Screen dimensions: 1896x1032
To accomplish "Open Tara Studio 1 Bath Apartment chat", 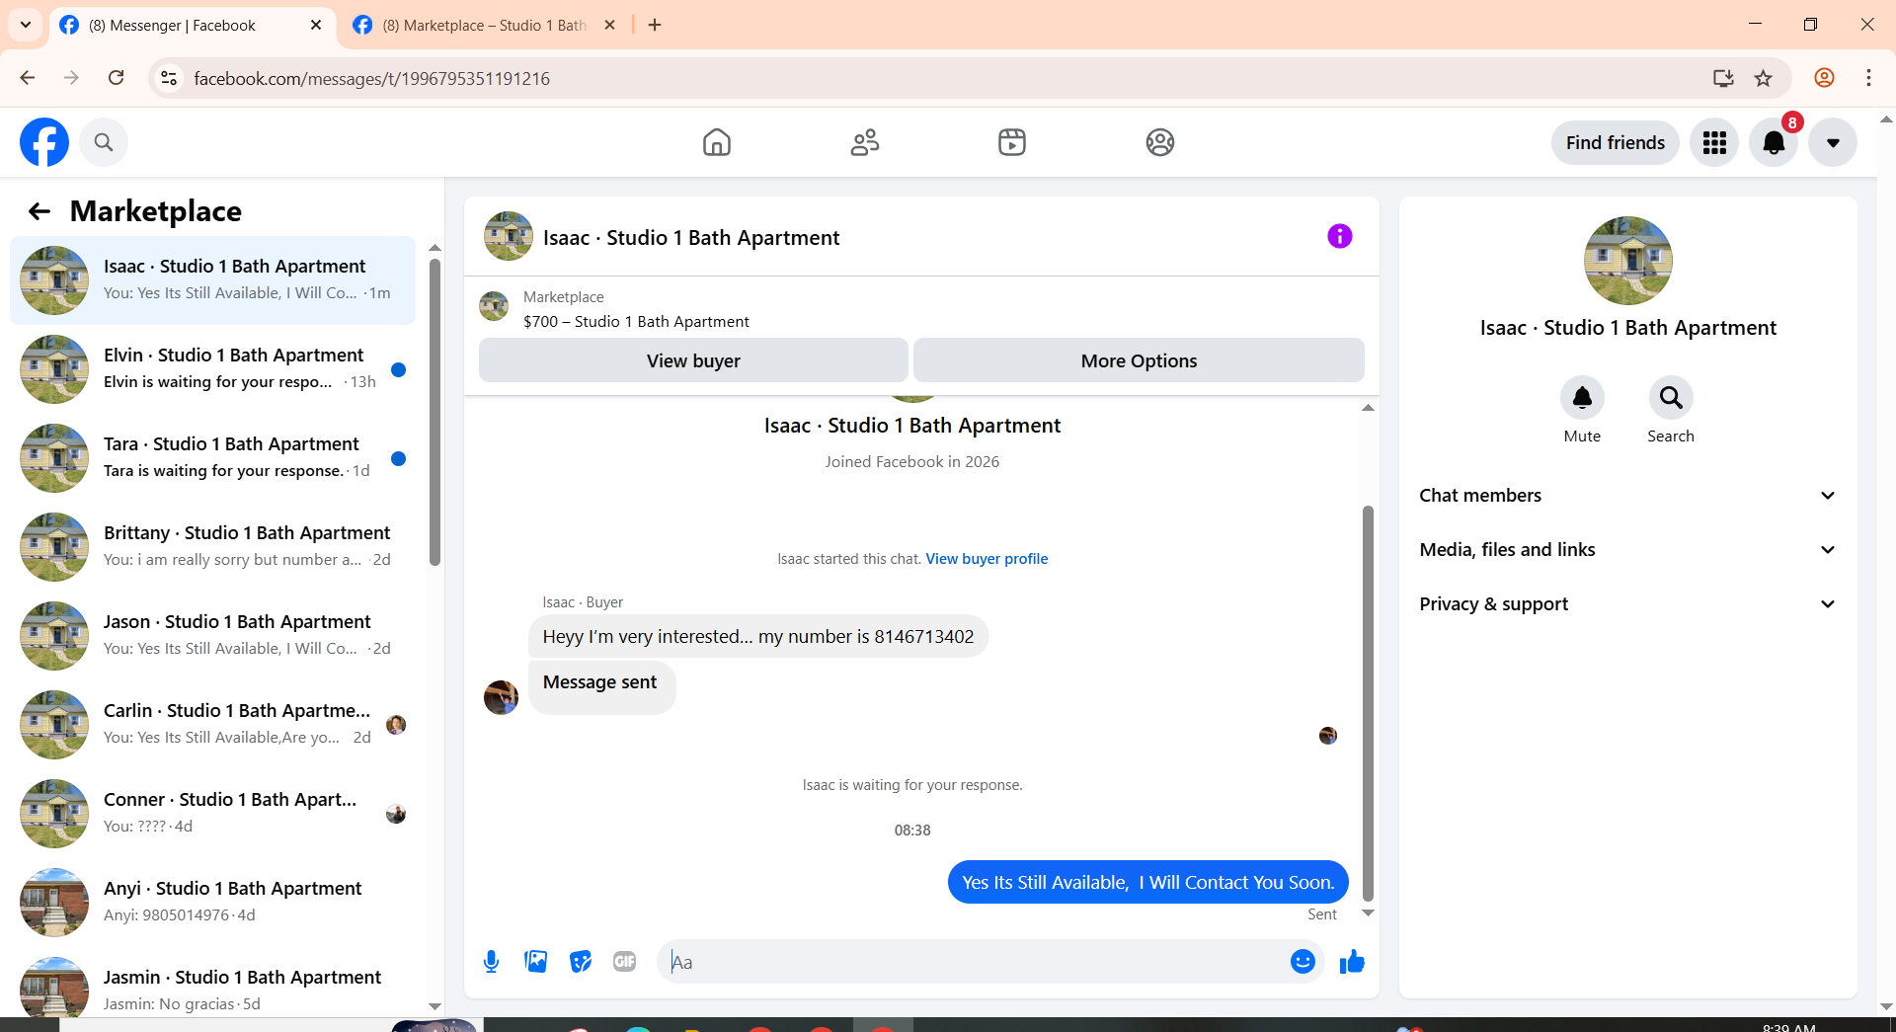I will click(212, 458).
